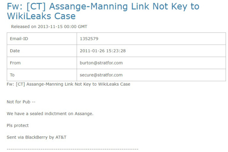Click the "Pls protect" line

click(17, 125)
